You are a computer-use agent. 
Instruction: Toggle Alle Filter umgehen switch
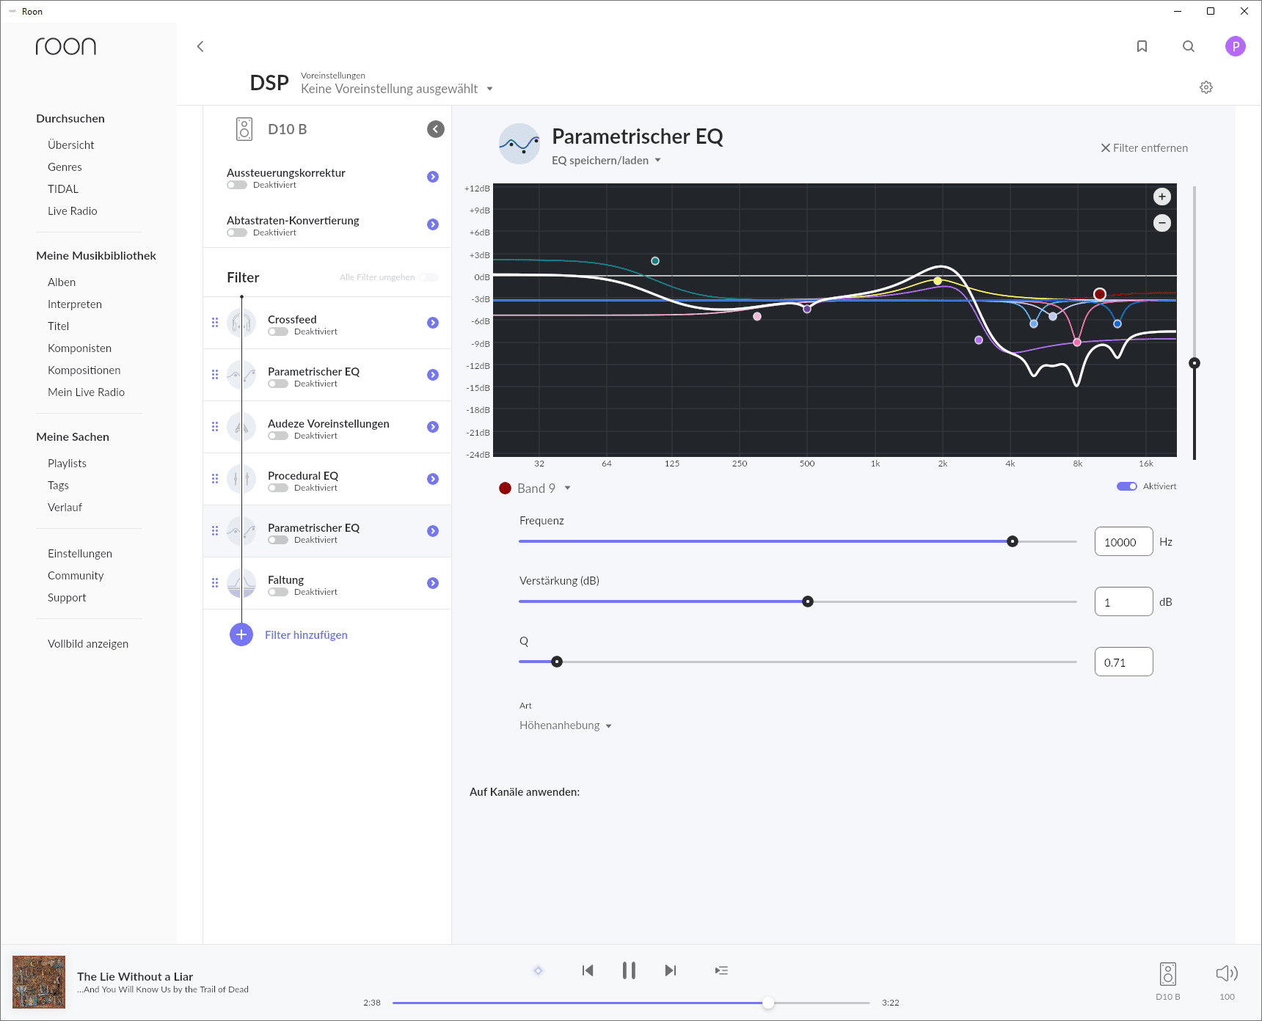(428, 277)
